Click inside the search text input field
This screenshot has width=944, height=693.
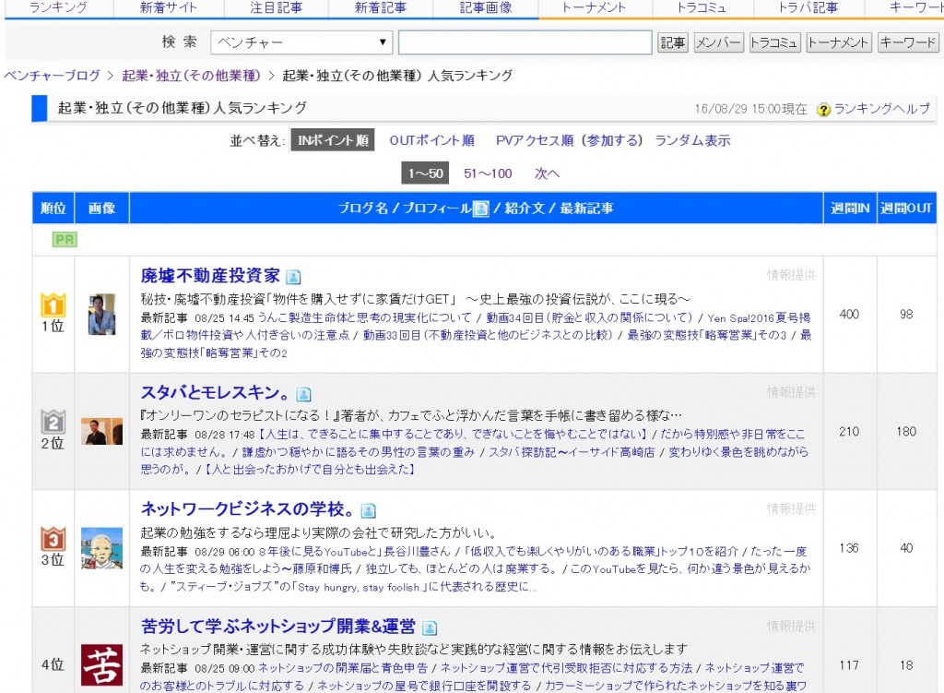(525, 42)
